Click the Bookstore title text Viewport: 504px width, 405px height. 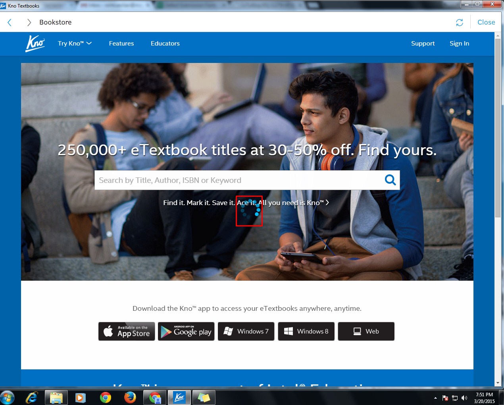coord(56,22)
